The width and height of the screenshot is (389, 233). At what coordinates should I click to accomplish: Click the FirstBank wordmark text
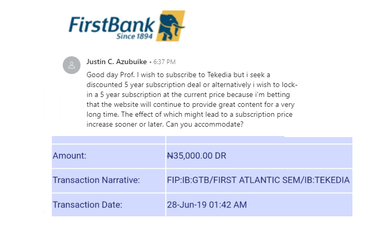(112, 23)
